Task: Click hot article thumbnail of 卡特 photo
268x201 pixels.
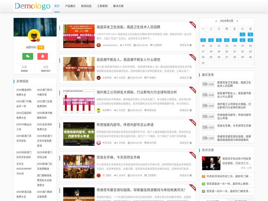Action: point(211,163)
